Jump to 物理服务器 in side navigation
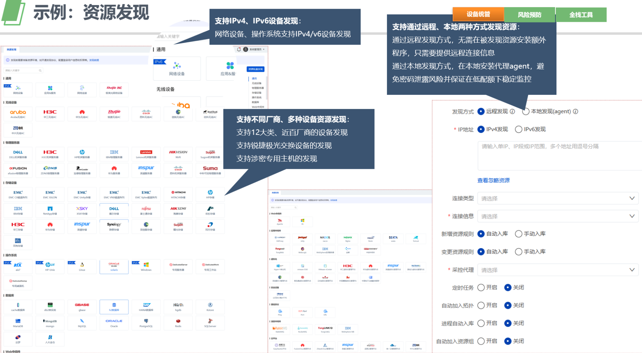Image resolution: width=642 pixels, height=353 pixels. coord(258,88)
